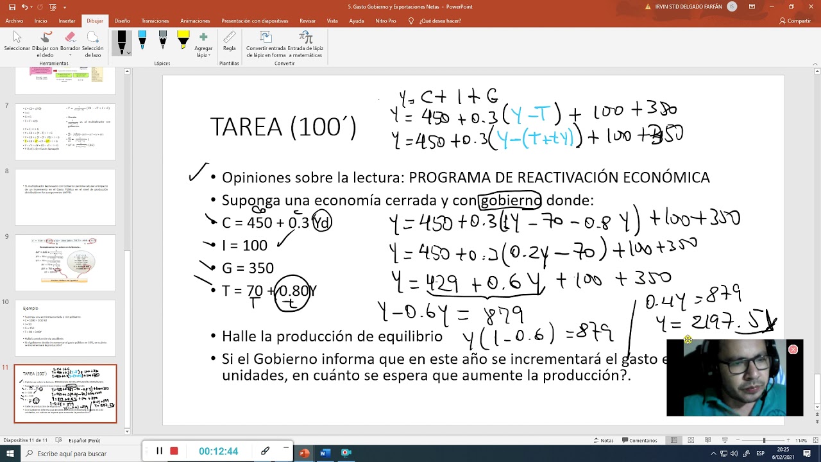Activate Dibujar con el dedo tool
Screen dimensions: 821x462
45,43
